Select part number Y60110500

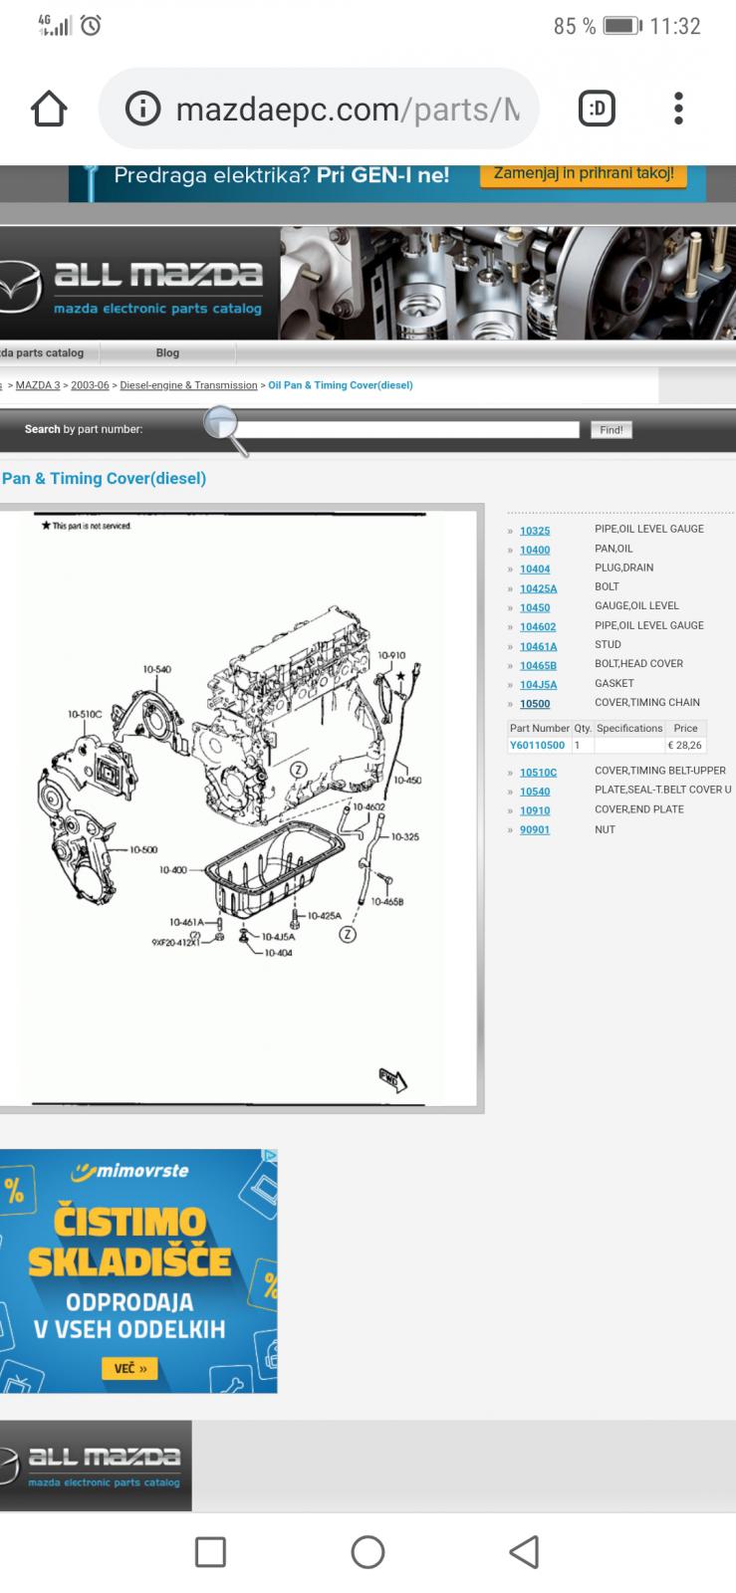point(538,745)
